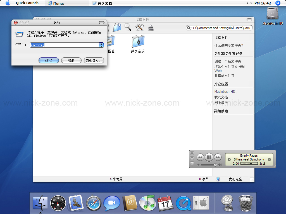Open Dashboard from the dock
This screenshot has height=214, width=286.
pos(58,203)
